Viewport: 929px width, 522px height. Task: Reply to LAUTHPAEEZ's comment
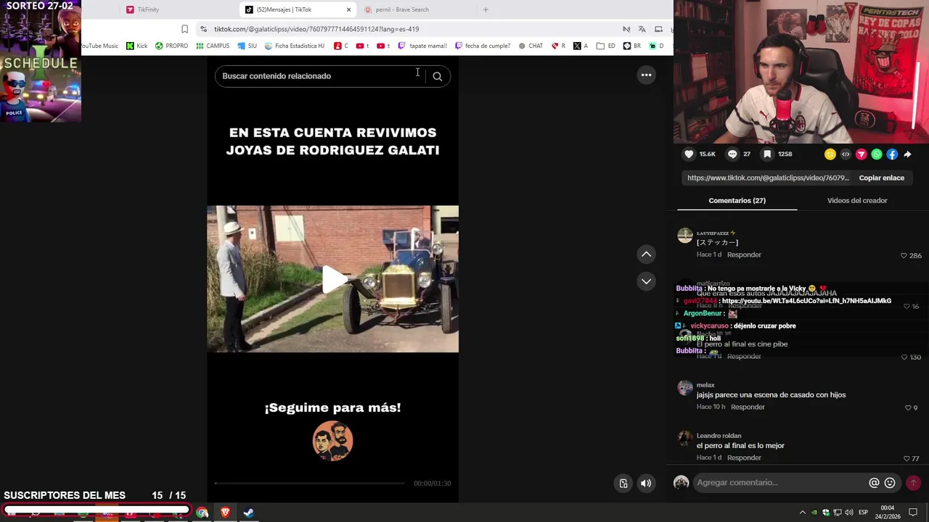(x=744, y=254)
